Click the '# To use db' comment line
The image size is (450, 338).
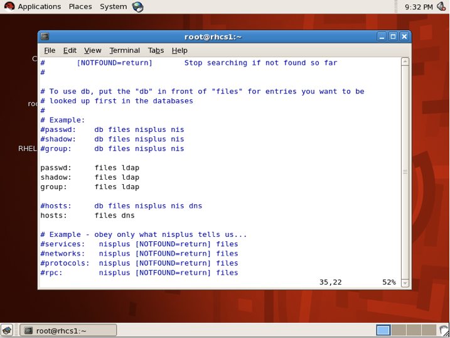click(202, 91)
